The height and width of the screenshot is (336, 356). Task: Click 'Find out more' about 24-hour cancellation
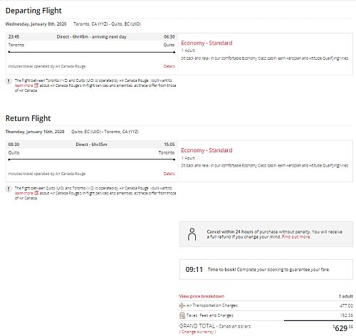pyautogui.click(x=295, y=237)
